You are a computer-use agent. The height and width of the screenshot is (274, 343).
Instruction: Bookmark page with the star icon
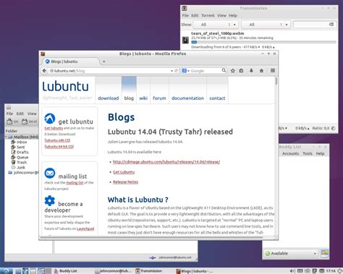tap(233, 71)
